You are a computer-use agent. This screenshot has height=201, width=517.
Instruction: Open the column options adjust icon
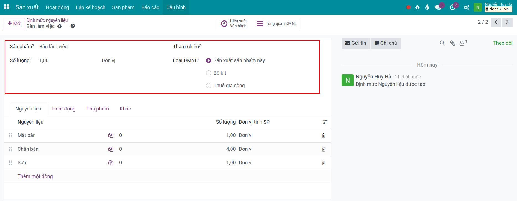coord(325,122)
